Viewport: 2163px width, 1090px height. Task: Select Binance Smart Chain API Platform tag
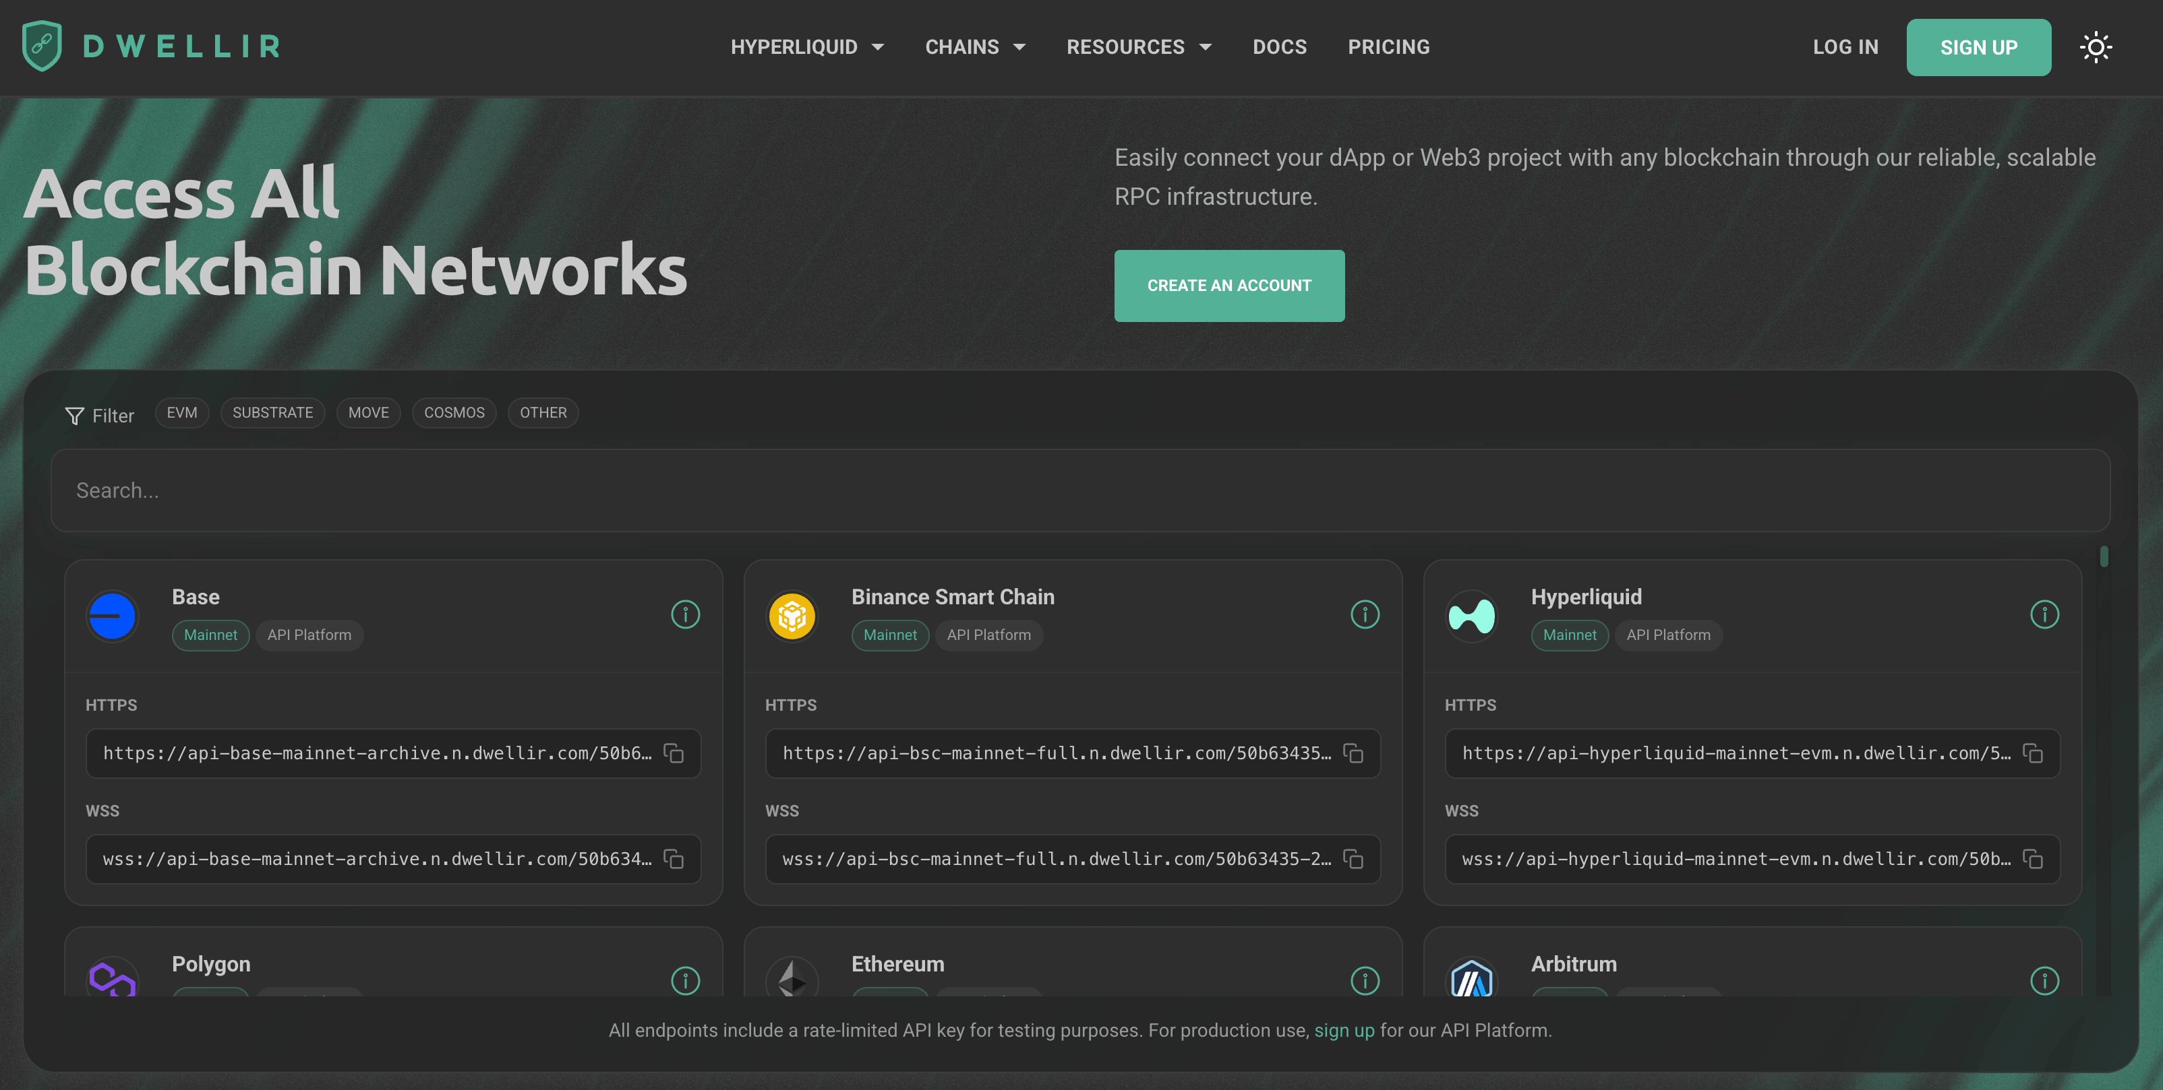pos(988,635)
